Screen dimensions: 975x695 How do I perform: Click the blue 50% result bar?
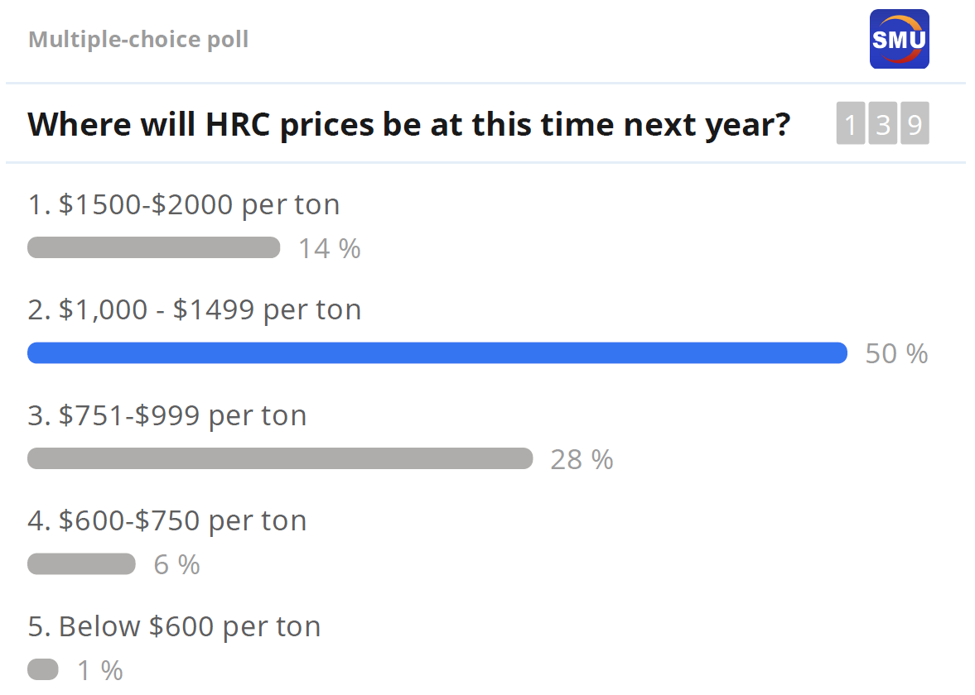437,353
